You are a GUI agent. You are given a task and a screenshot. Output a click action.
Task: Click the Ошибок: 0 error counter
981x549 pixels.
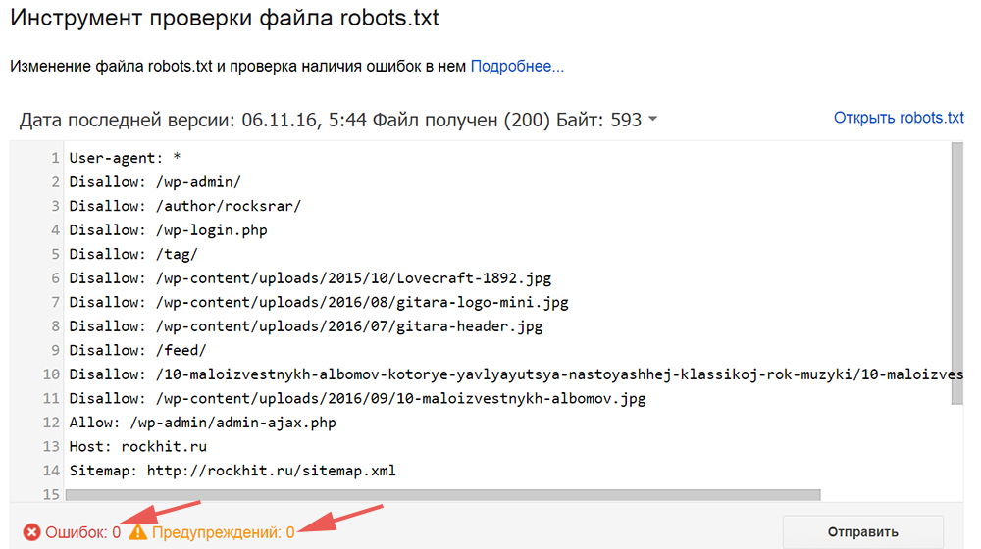coord(82,532)
